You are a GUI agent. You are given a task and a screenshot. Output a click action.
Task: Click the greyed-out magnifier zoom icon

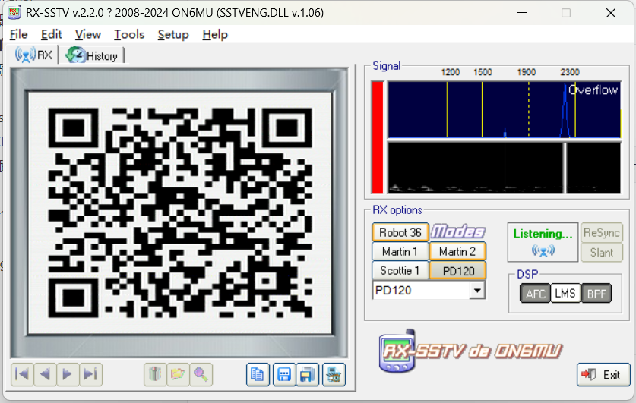201,374
